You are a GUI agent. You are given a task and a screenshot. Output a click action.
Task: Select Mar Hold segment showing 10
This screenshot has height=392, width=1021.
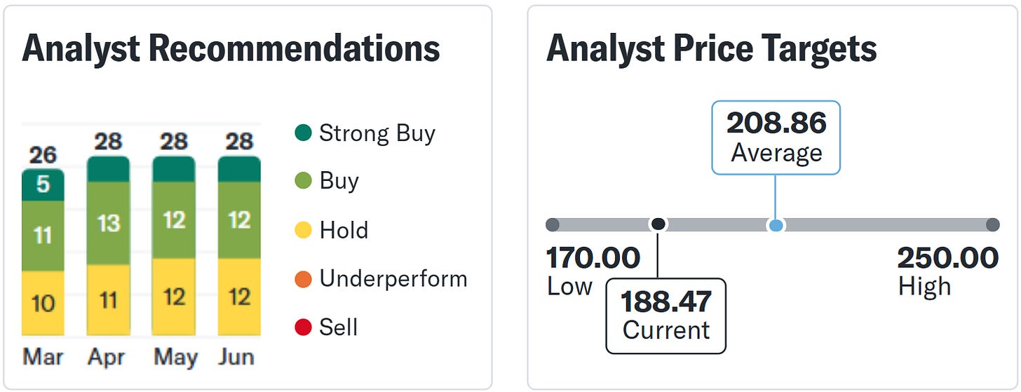(x=43, y=304)
